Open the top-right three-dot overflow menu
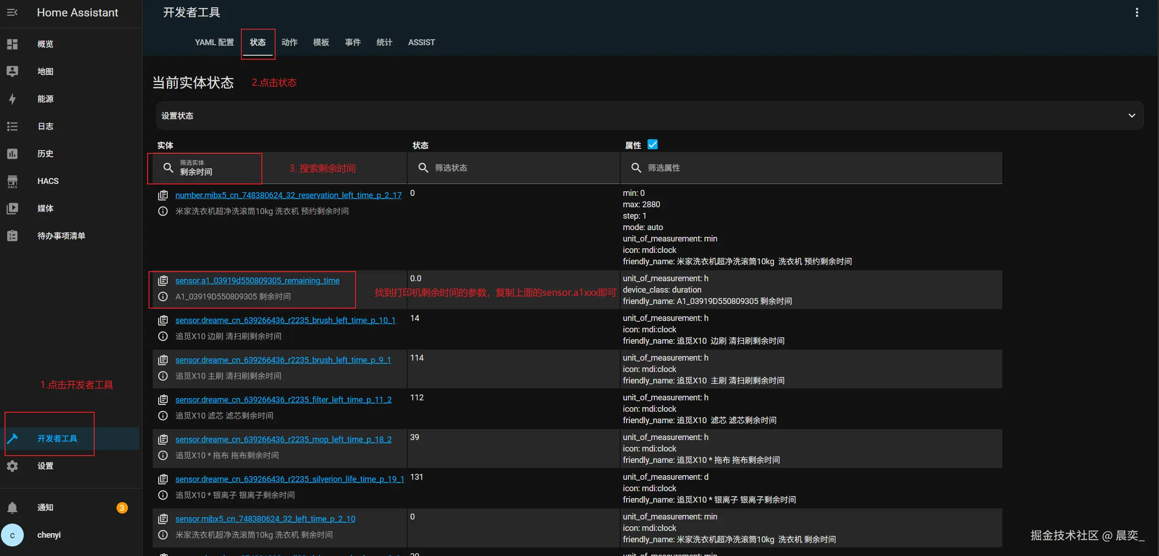The width and height of the screenshot is (1159, 556). click(x=1137, y=12)
